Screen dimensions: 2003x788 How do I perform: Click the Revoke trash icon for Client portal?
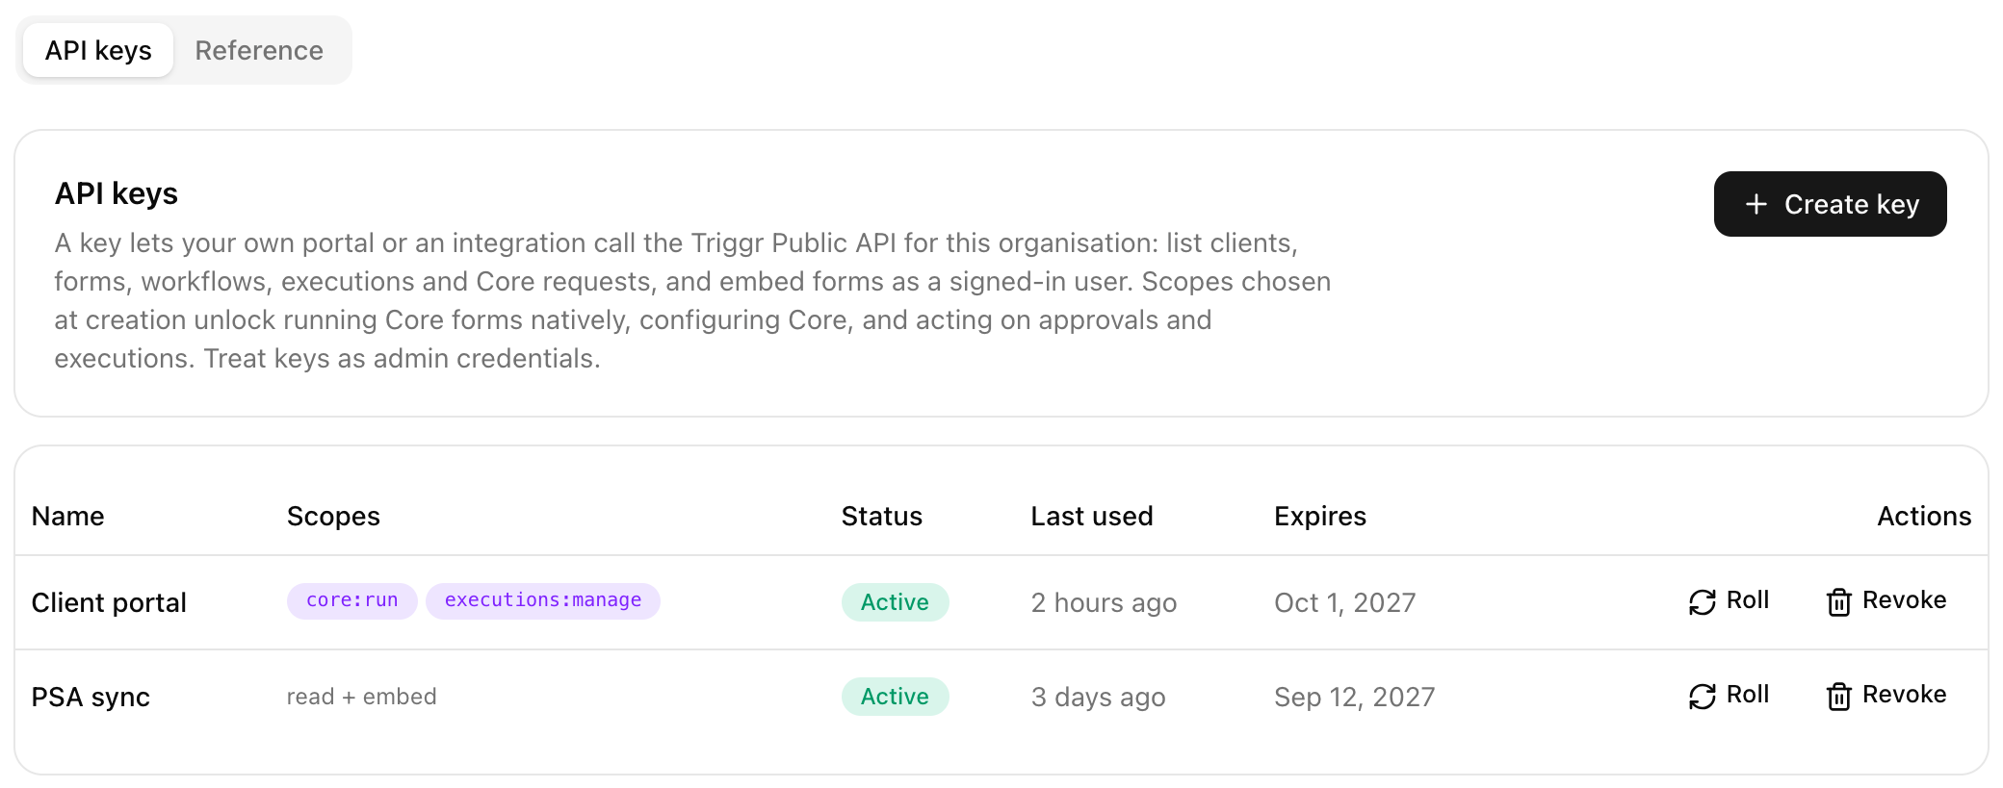tap(1839, 602)
